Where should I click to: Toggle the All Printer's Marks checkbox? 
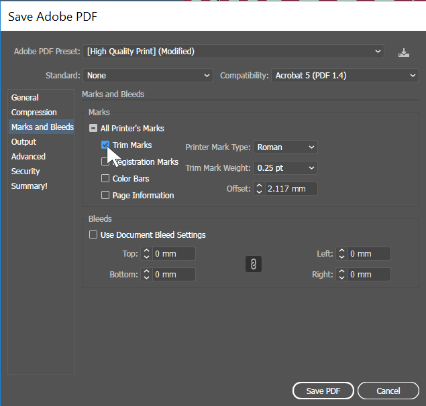(93, 129)
